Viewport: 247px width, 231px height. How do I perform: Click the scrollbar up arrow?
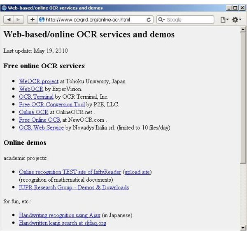point(243,29)
